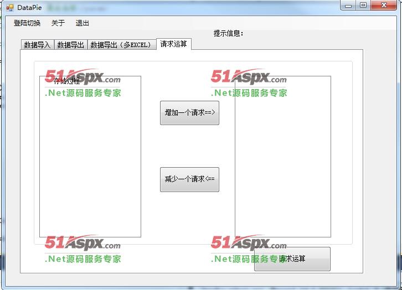Click the 存储过程 label text
Image resolution: width=402 pixels, height=290 pixels.
(66, 81)
